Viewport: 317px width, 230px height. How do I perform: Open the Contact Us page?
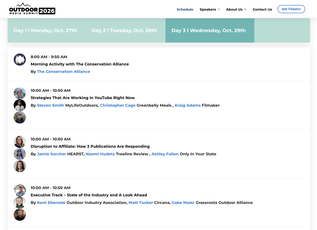click(262, 9)
